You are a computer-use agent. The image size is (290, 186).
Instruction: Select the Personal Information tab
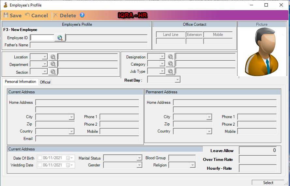[x=20, y=82]
